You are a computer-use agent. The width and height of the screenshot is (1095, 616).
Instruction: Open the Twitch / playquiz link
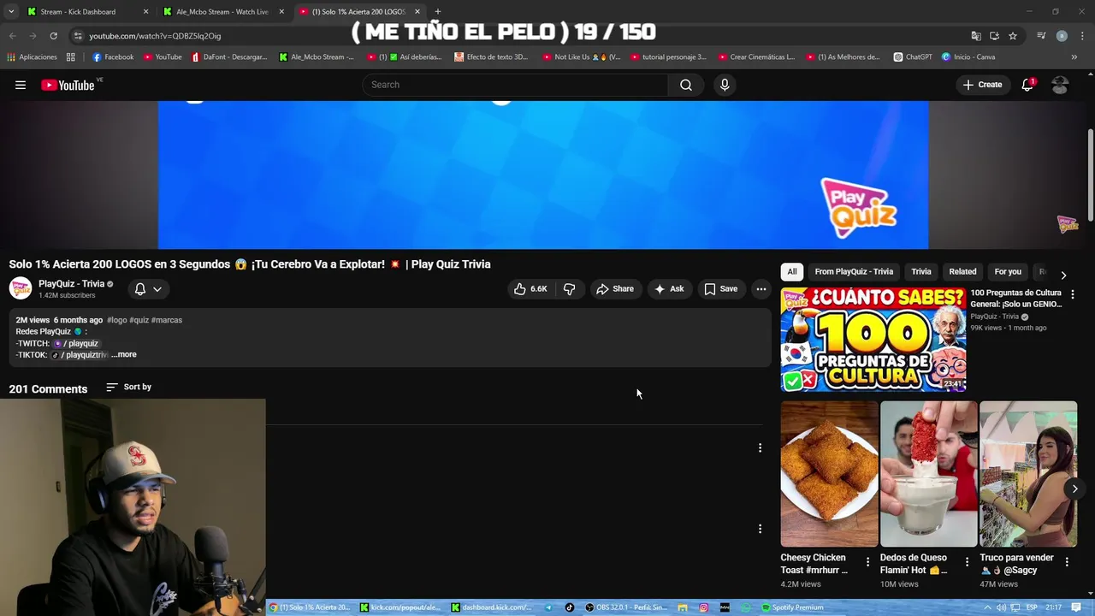coord(76,343)
